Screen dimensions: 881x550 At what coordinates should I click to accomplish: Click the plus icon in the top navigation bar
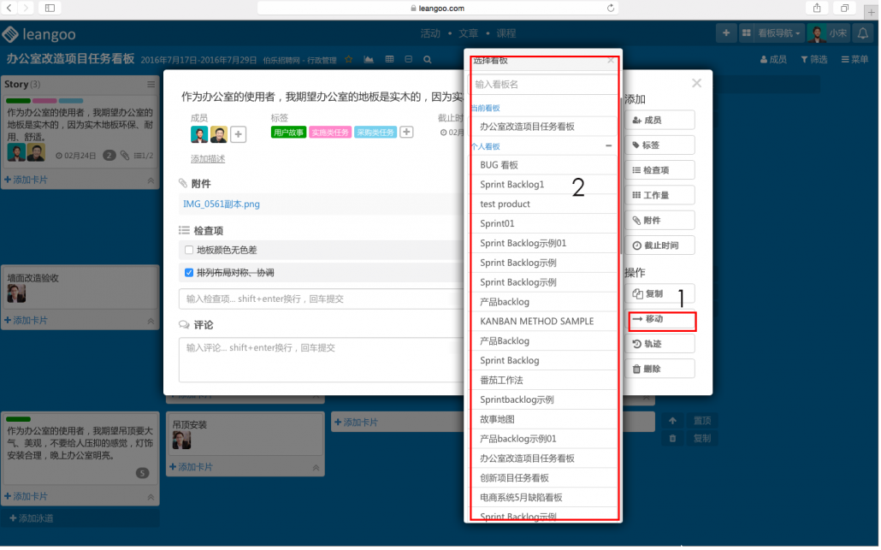click(725, 33)
